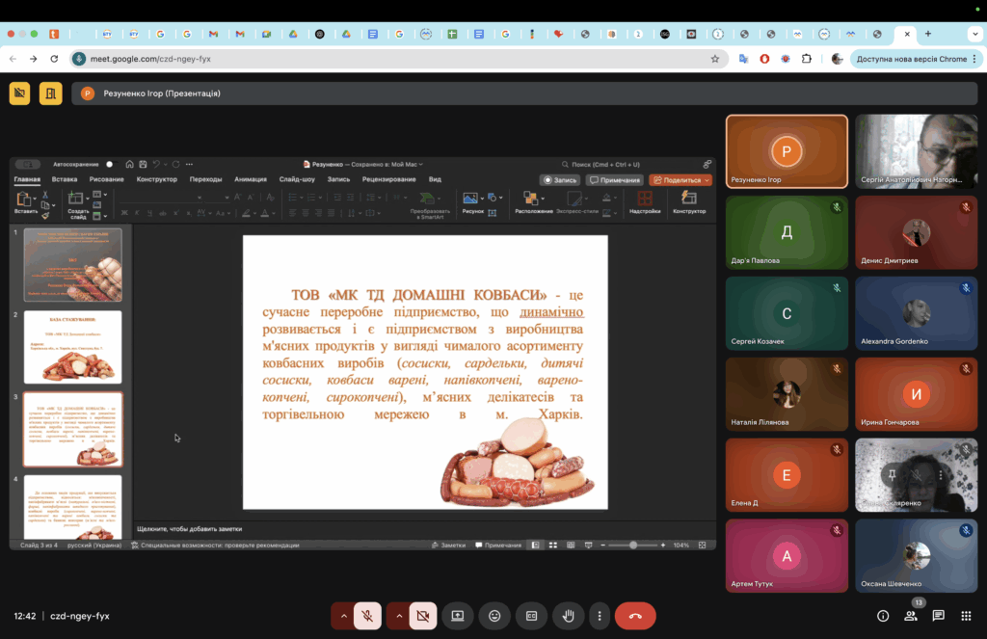Toggle the microphone mute button

pos(367,616)
